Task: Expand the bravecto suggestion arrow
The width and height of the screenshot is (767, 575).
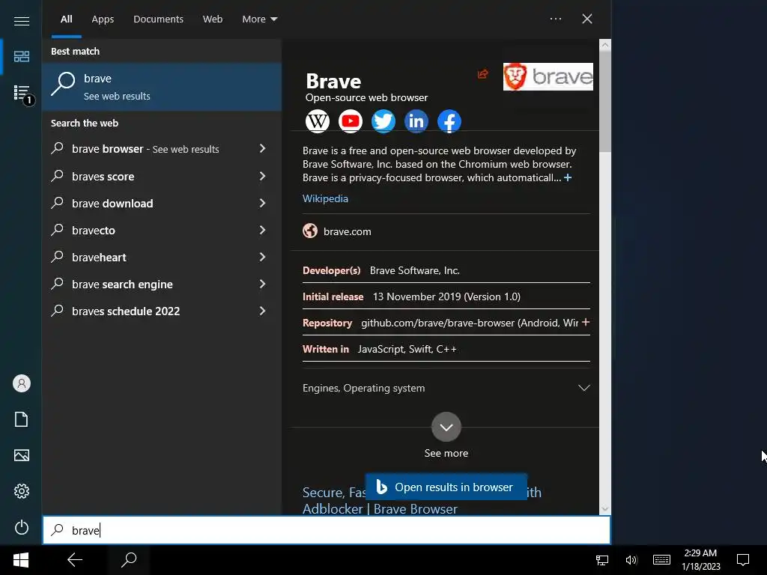Action: tap(263, 230)
